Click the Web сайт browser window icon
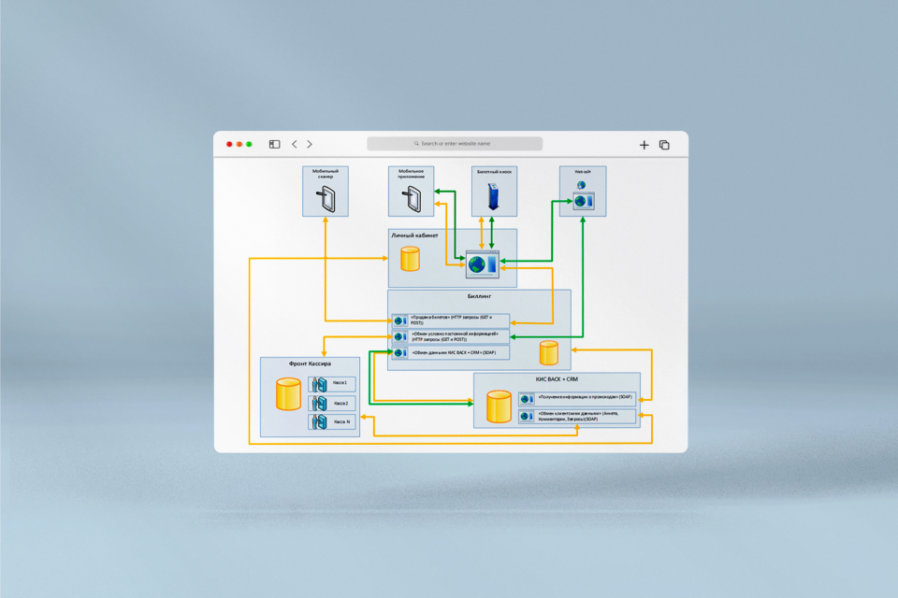Viewport: 898px width, 598px height. point(584,200)
